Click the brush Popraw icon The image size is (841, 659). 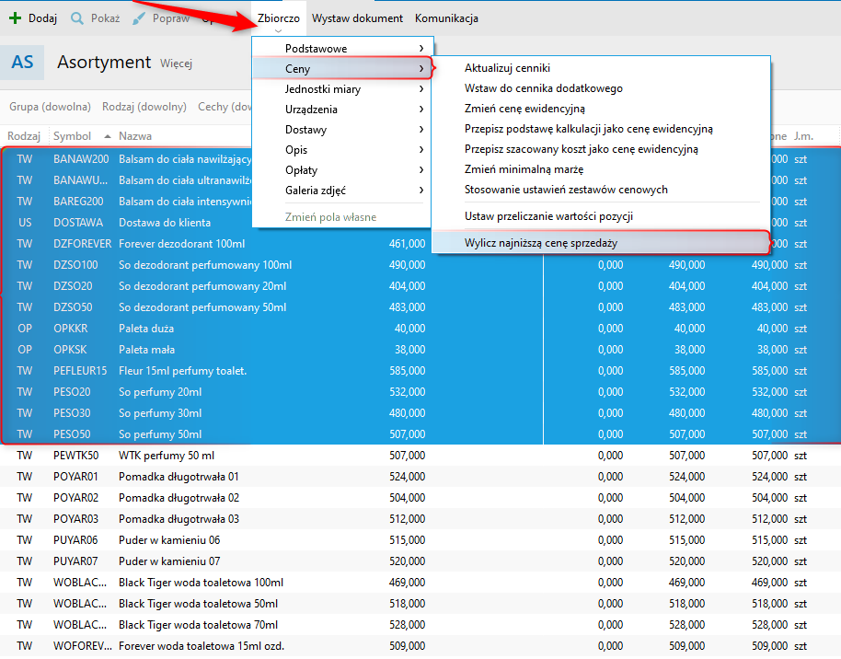pos(139,18)
